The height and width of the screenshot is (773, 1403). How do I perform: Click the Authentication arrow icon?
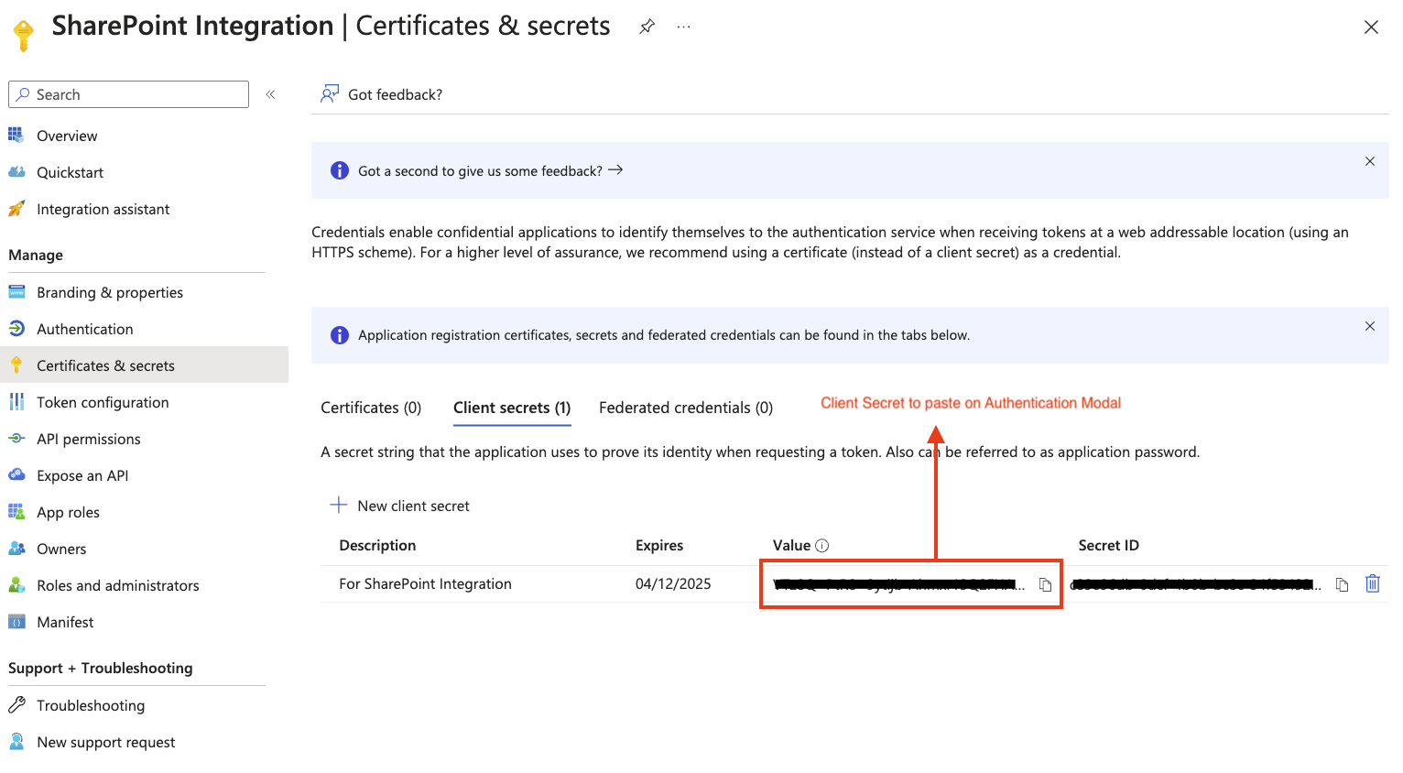click(x=16, y=328)
